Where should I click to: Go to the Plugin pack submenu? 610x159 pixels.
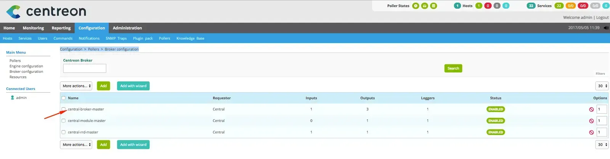[143, 38]
